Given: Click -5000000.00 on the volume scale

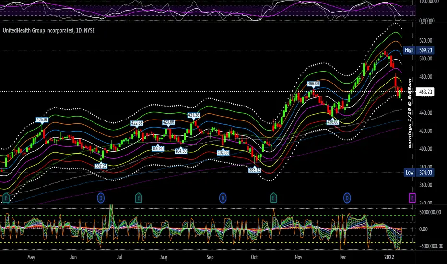Looking at the screenshot, I should 431,246.
